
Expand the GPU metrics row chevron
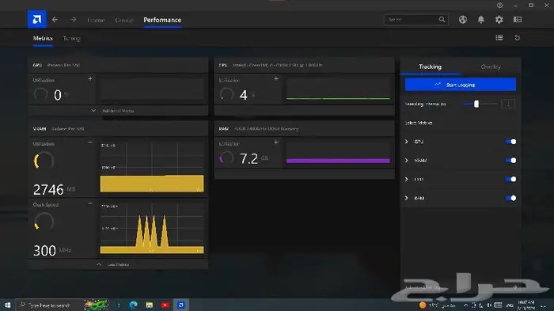click(407, 142)
